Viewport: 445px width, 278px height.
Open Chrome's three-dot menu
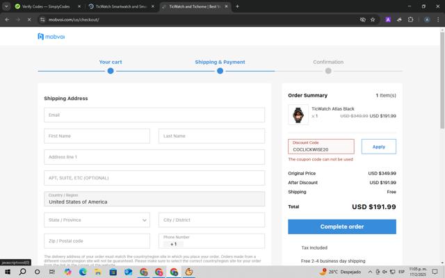point(438,19)
